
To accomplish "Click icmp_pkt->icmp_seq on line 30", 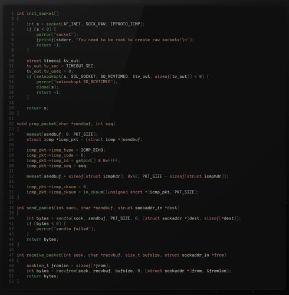I will (x=49, y=166).
